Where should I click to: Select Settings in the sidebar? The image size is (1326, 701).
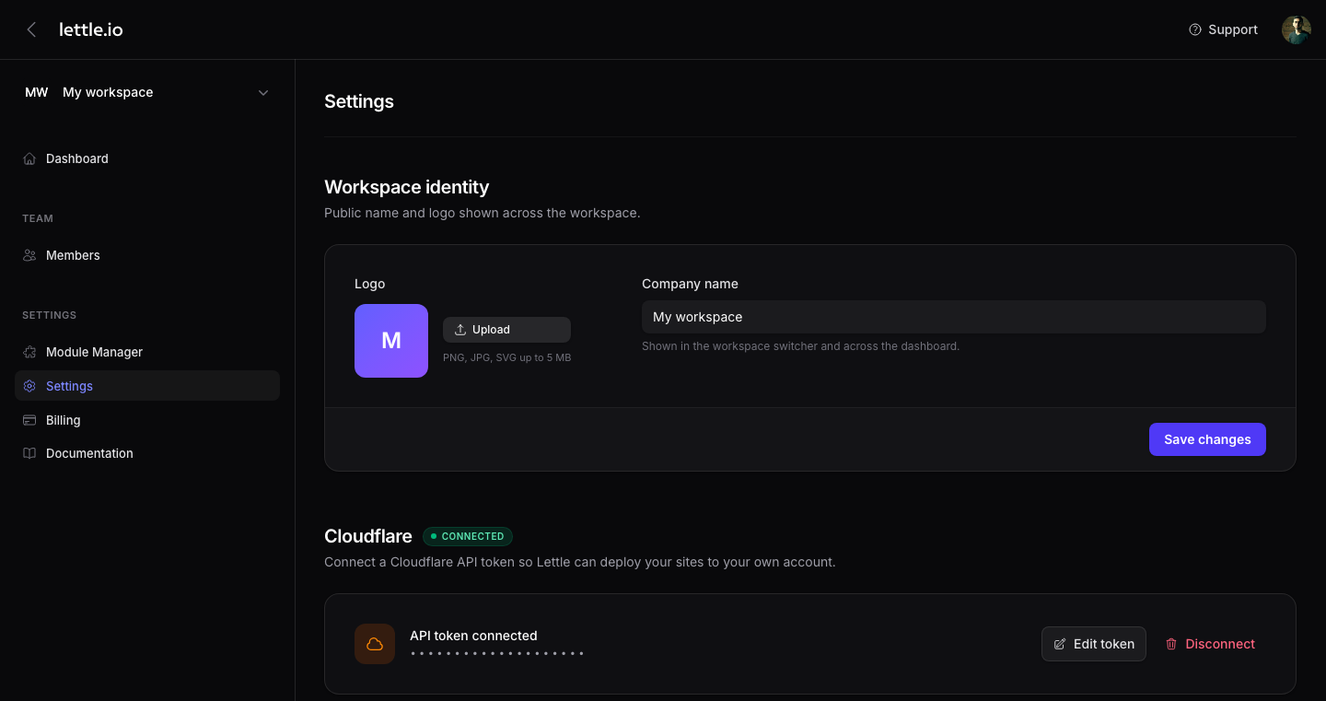click(147, 386)
